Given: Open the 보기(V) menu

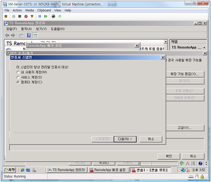Looking at the screenshot, I should coord(41,29).
